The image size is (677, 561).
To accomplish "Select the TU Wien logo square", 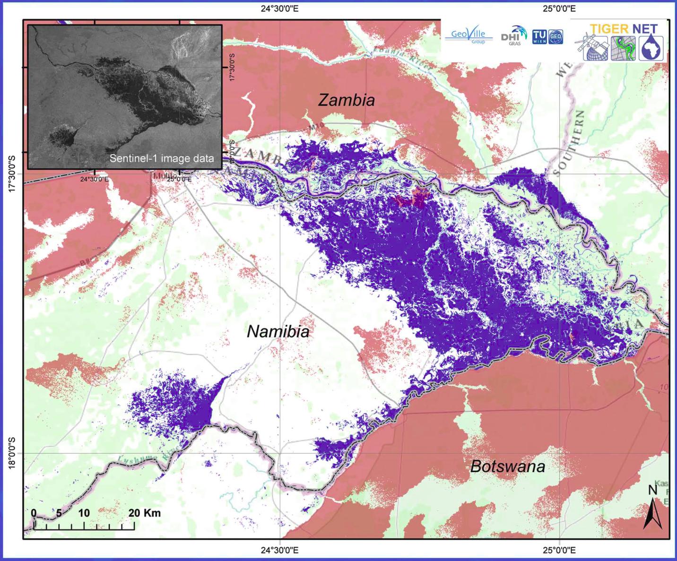I will 539,36.
